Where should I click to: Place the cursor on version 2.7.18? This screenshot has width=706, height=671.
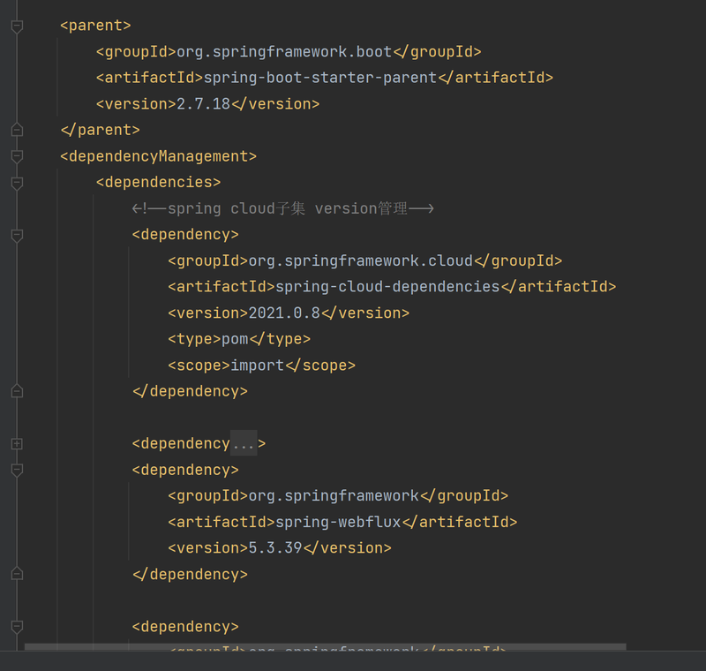pyautogui.click(x=203, y=104)
